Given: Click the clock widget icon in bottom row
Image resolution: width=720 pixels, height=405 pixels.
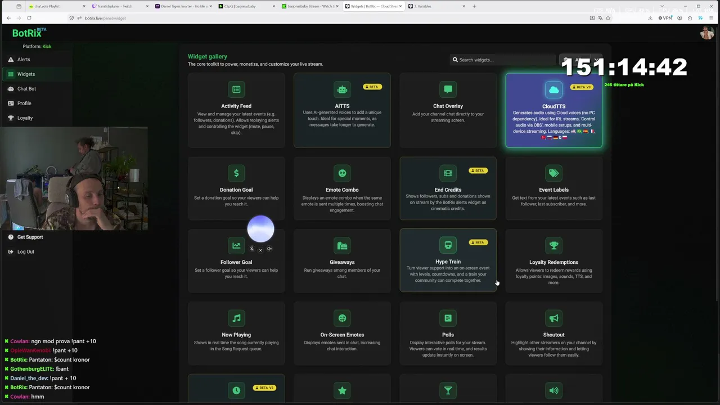Looking at the screenshot, I should click(236, 390).
